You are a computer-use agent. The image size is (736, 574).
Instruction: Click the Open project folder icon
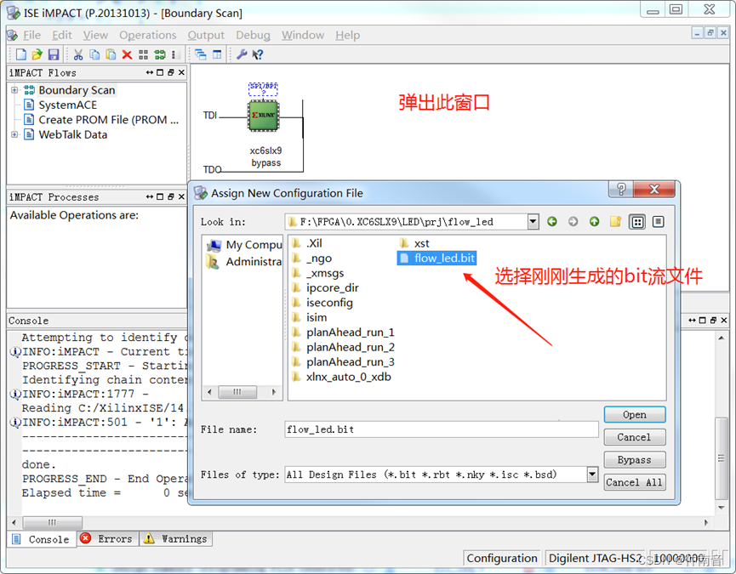tap(37, 54)
